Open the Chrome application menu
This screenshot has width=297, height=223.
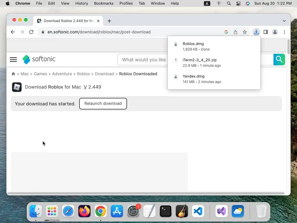tap(23, 3)
